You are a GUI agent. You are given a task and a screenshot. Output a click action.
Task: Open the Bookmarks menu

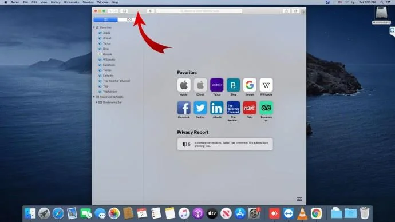(72, 2)
